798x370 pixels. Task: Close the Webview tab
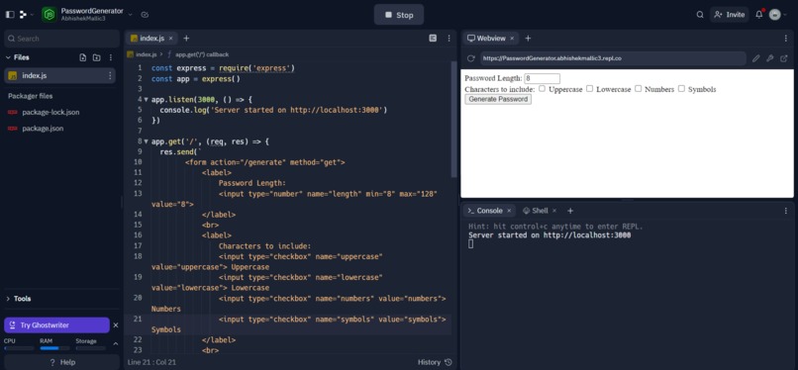point(512,39)
